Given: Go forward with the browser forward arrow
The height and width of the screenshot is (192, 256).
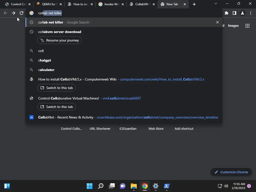Looking at the screenshot, I should 13,13.
